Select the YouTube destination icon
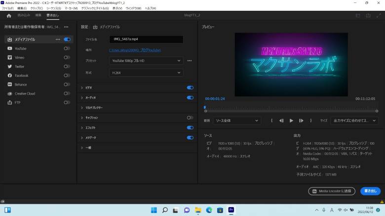The image size is (385, 216). pyautogui.click(x=10, y=48)
